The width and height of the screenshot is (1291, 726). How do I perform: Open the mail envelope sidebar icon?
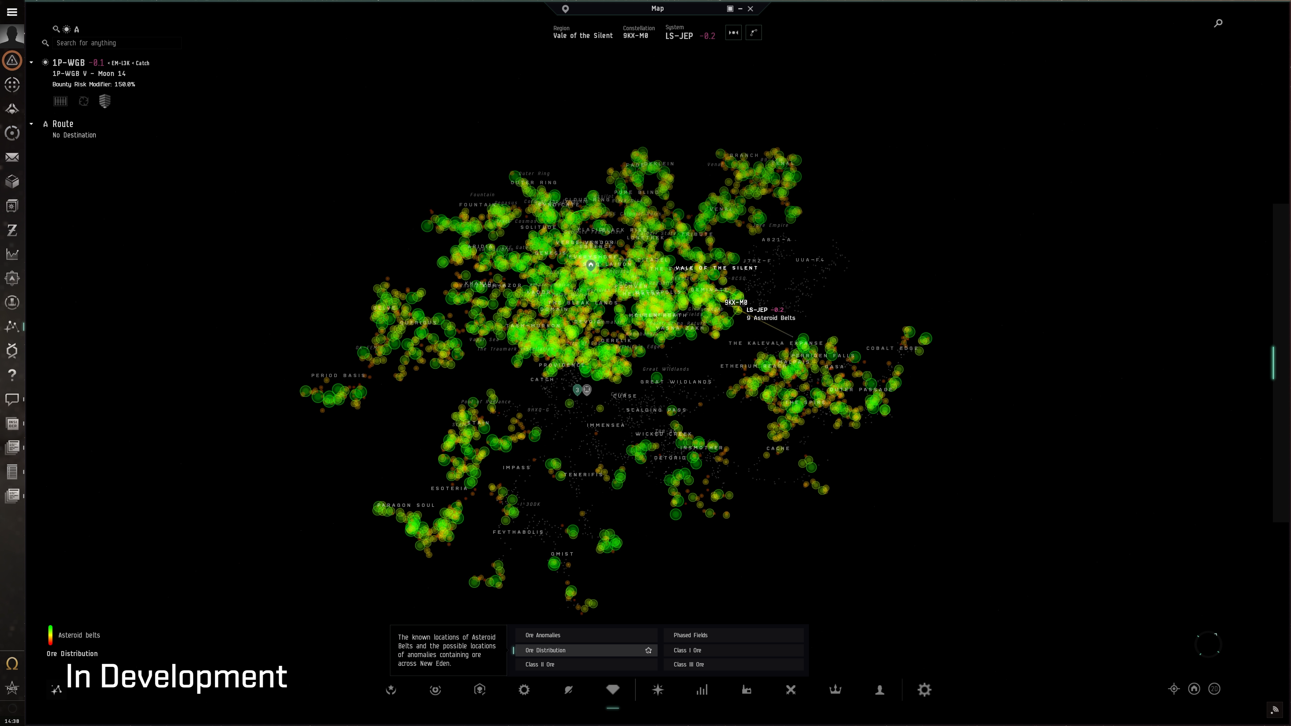(12, 157)
